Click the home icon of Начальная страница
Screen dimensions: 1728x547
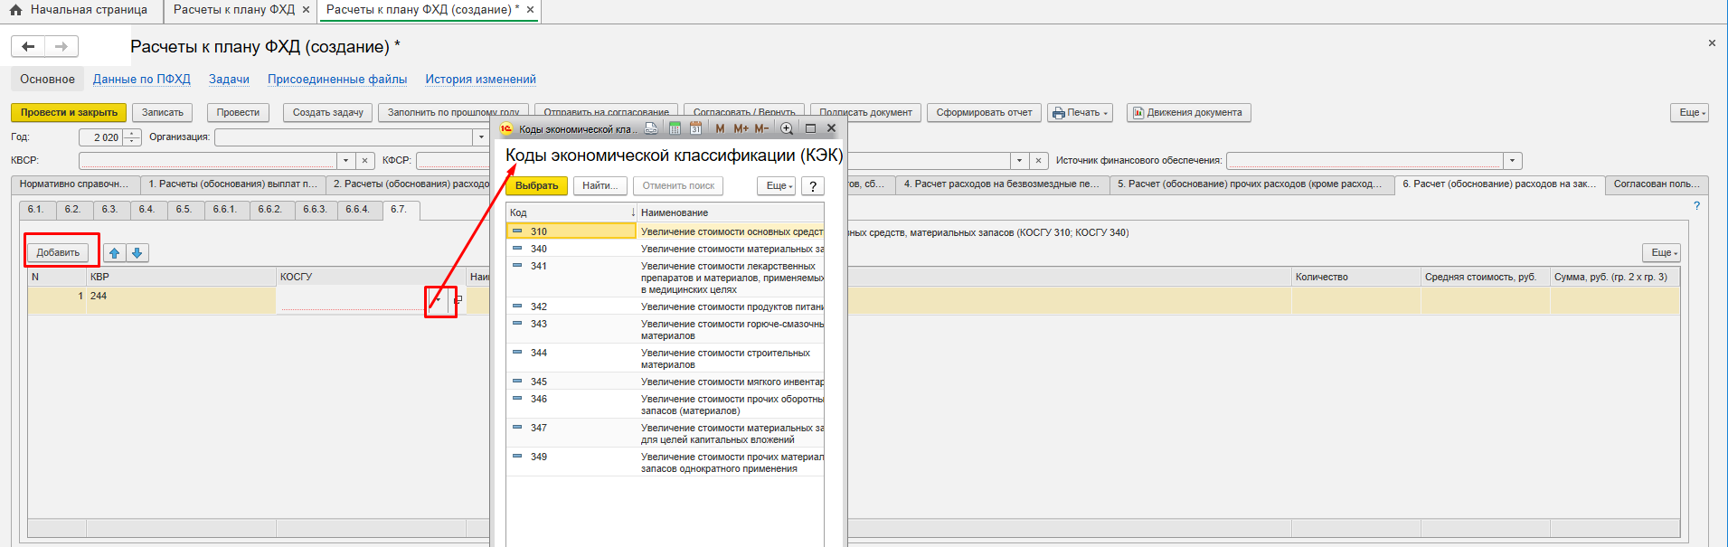coord(15,10)
